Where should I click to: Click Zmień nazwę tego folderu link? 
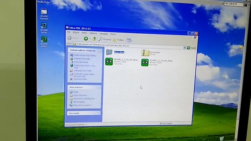pos(85,56)
